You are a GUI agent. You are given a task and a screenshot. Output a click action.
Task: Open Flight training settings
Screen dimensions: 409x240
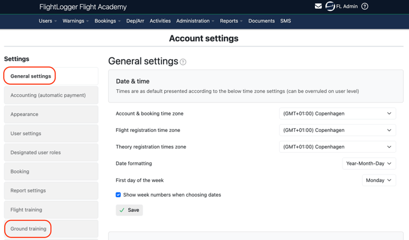[51, 209]
